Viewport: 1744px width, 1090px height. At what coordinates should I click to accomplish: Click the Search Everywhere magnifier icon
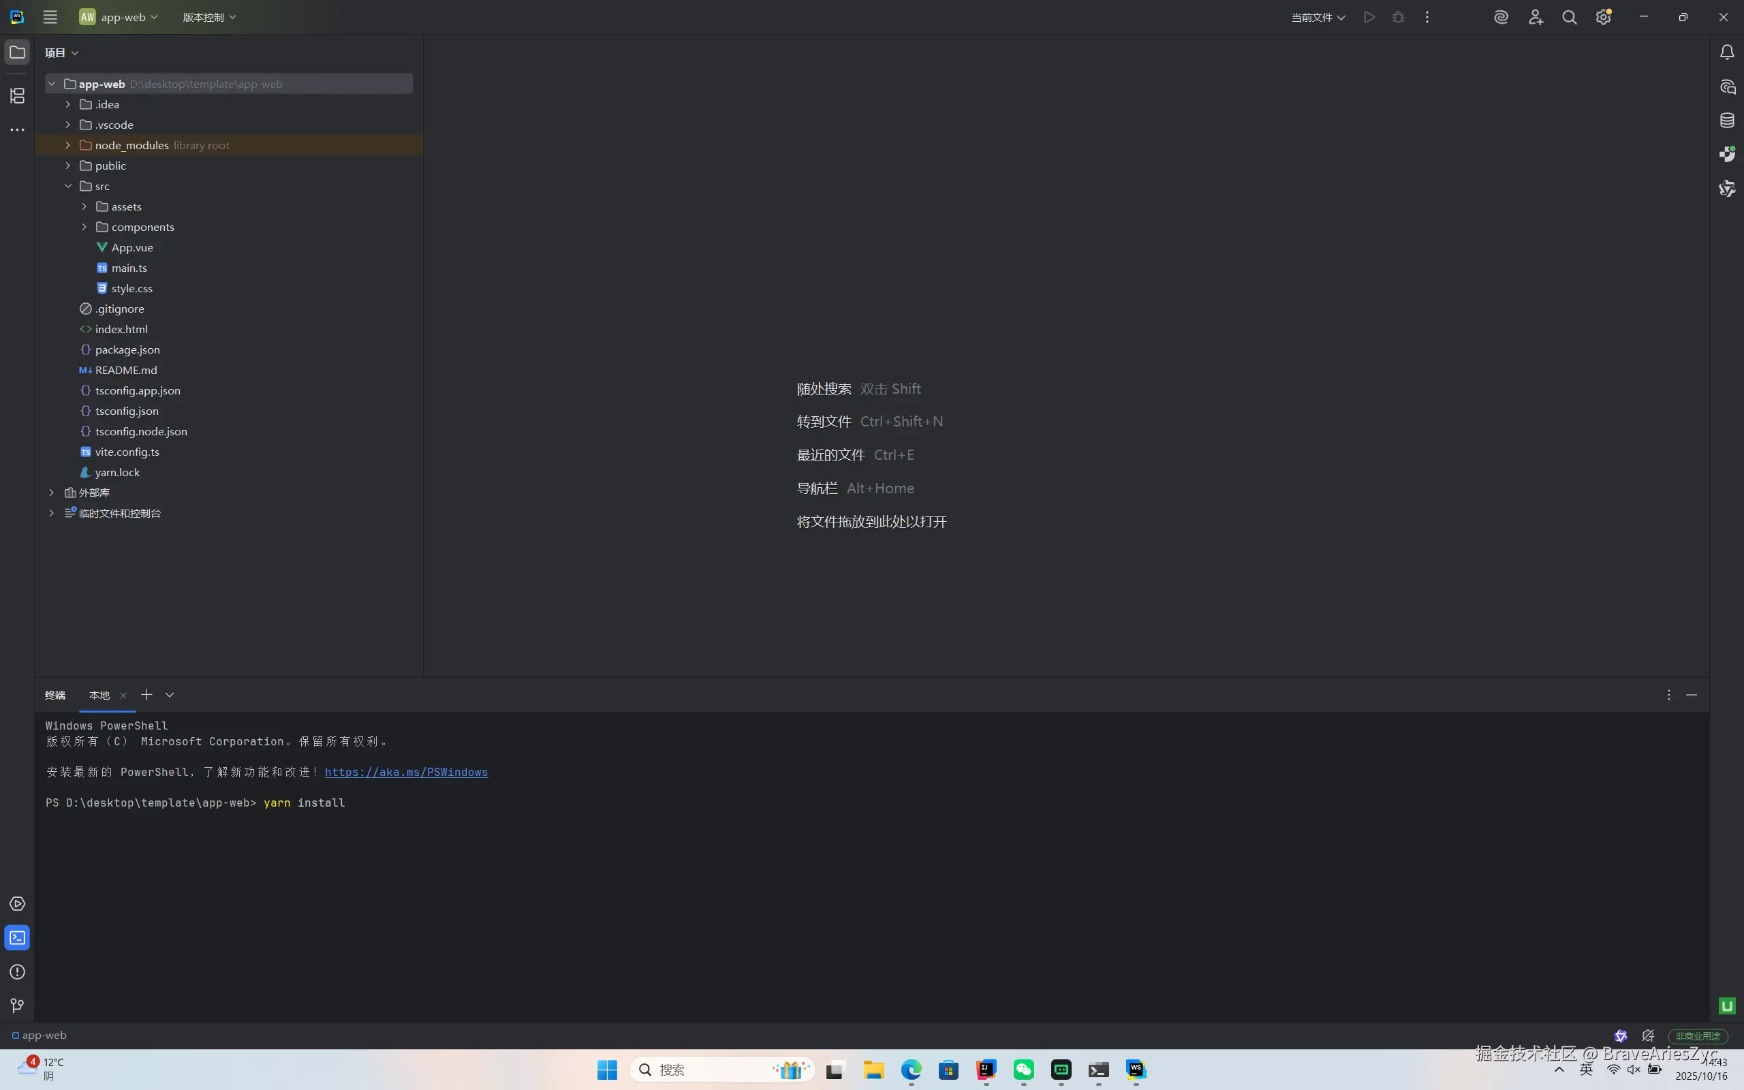click(x=1569, y=17)
